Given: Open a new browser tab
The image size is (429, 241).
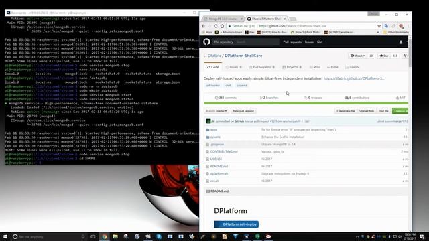Looking at the screenshot, I should 293,19.
